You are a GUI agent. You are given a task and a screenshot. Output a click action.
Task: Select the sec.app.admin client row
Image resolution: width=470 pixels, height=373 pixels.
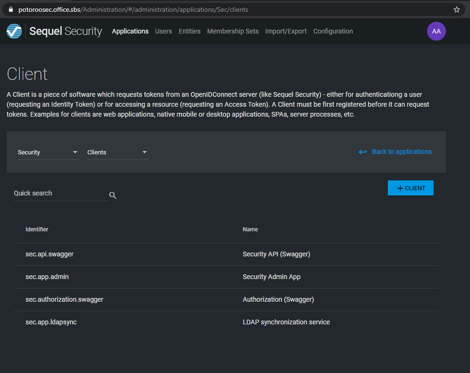pos(47,277)
